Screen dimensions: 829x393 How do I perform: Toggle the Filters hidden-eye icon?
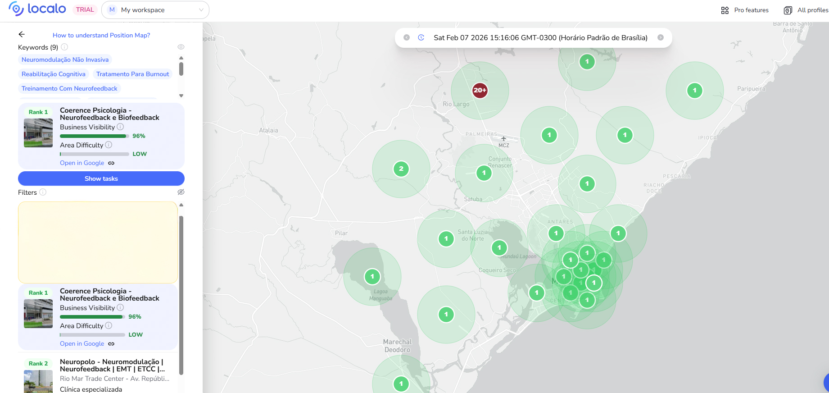181,192
